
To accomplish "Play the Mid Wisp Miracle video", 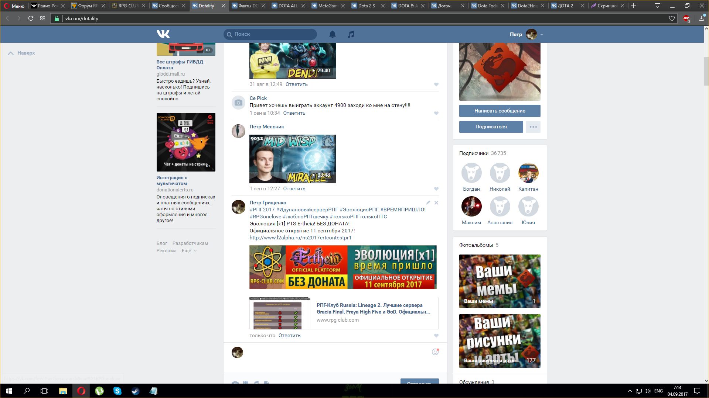I will [293, 159].
